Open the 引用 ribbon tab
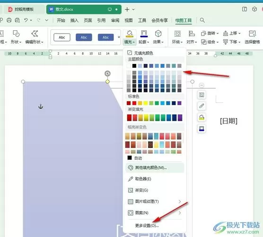The width and height of the screenshot is (263, 237). (x=101, y=20)
